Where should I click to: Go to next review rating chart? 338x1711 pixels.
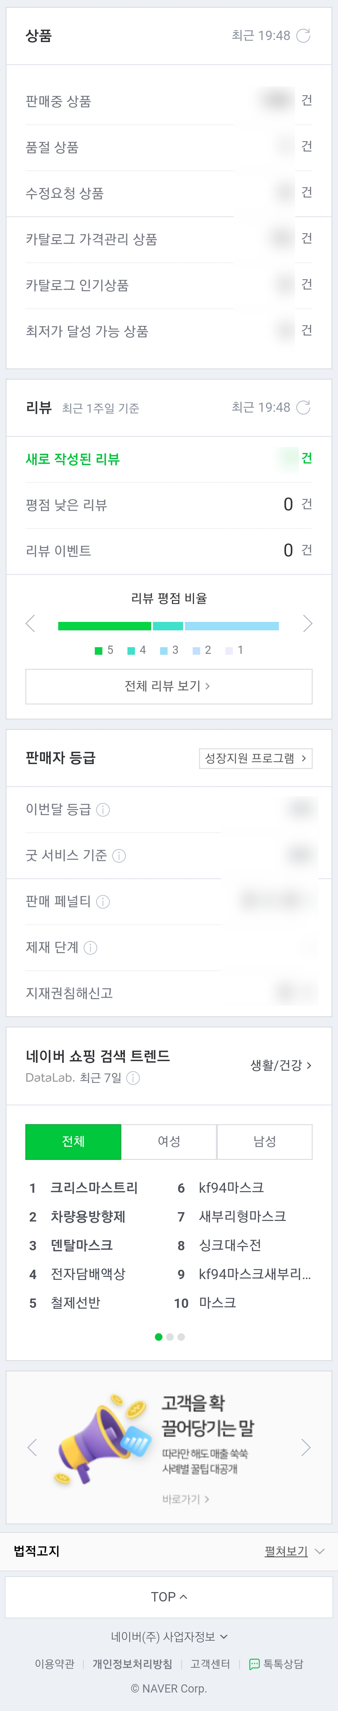coord(307,623)
